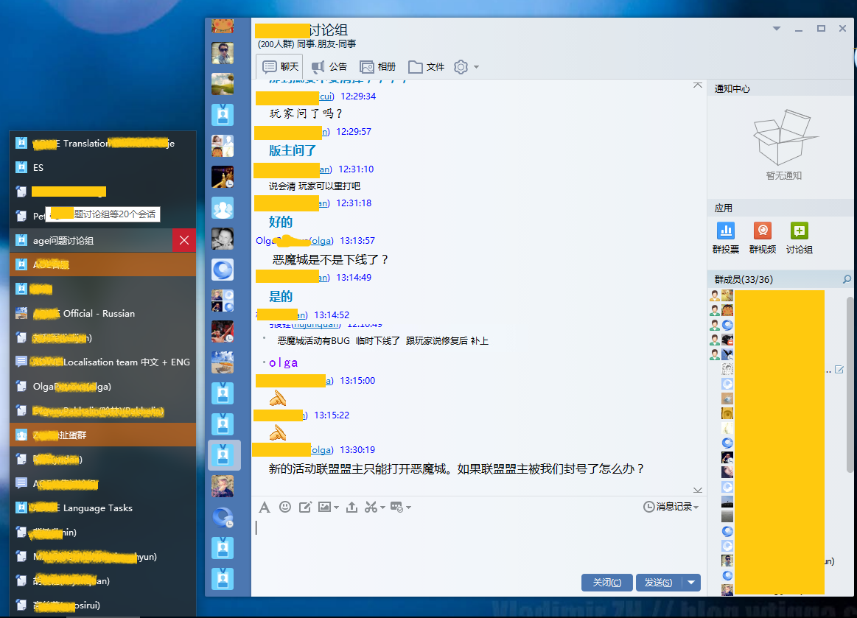Click the hands emoji sent at 13:15:00
The height and width of the screenshot is (618, 857).
pyautogui.click(x=278, y=398)
